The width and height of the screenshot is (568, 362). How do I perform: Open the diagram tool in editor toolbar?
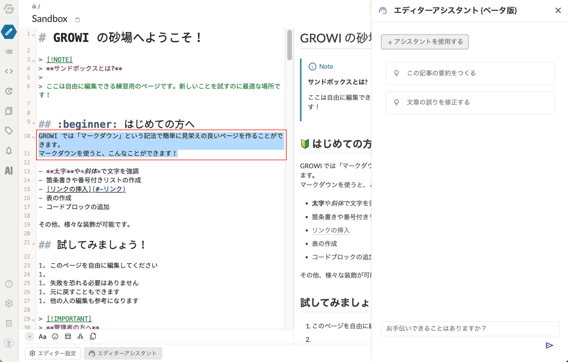coord(80,336)
